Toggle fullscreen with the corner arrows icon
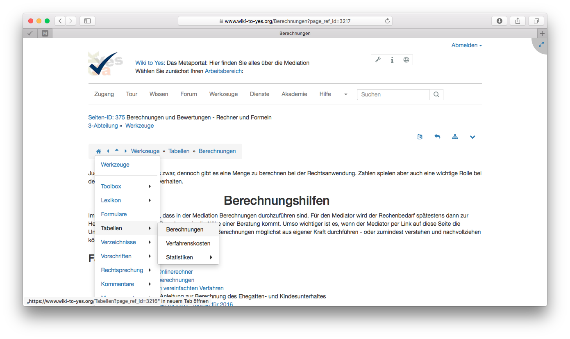 click(541, 44)
